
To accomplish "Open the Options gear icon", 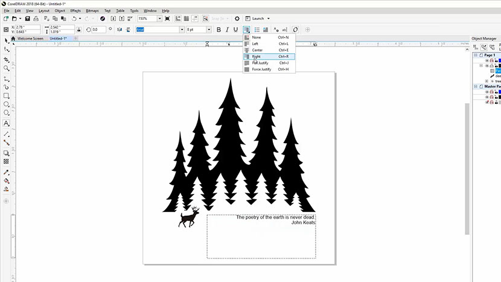I will [237, 19].
